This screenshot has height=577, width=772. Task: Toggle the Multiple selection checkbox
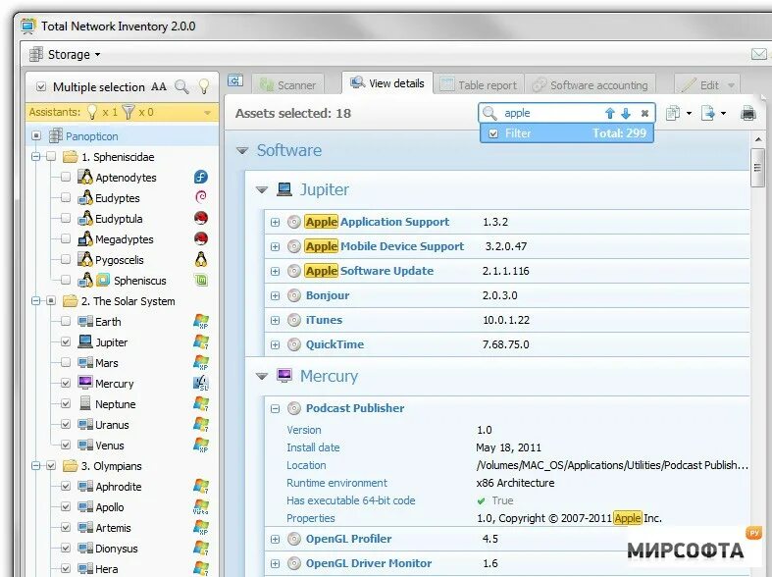[x=41, y=86]
